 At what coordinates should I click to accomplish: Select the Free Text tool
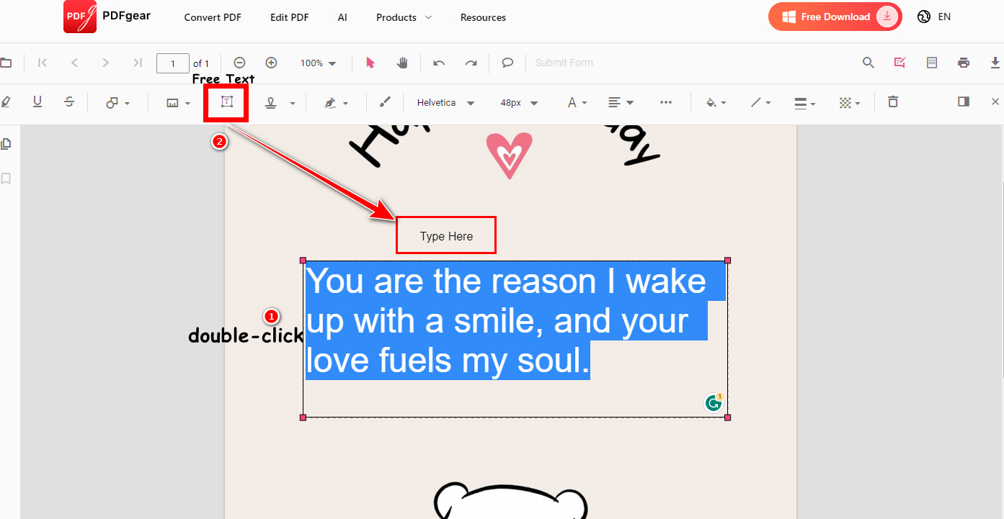click(x=226, y=101)
